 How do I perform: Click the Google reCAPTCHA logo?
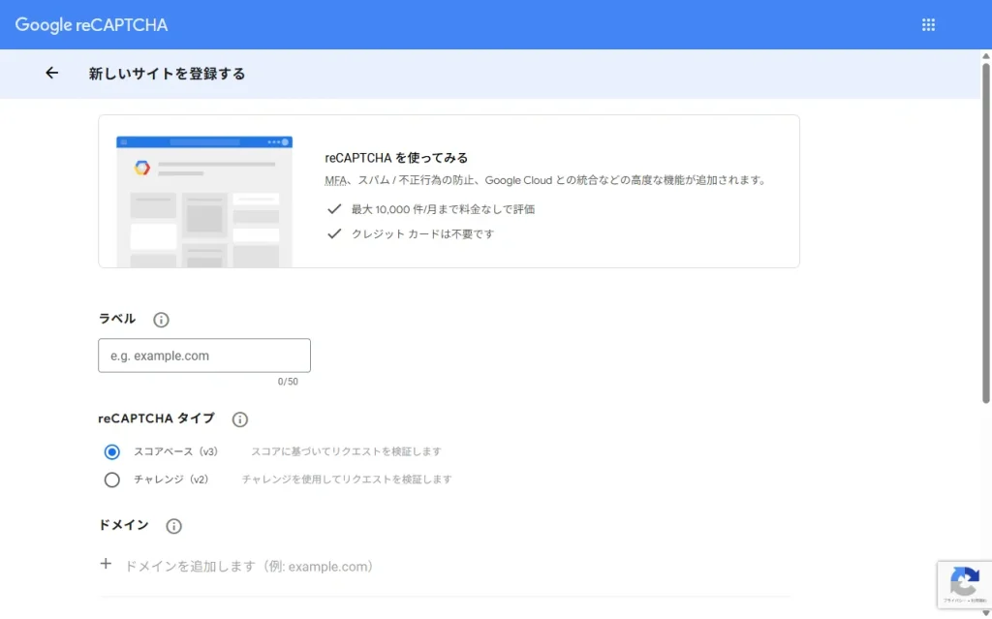[x=91, y=24]
